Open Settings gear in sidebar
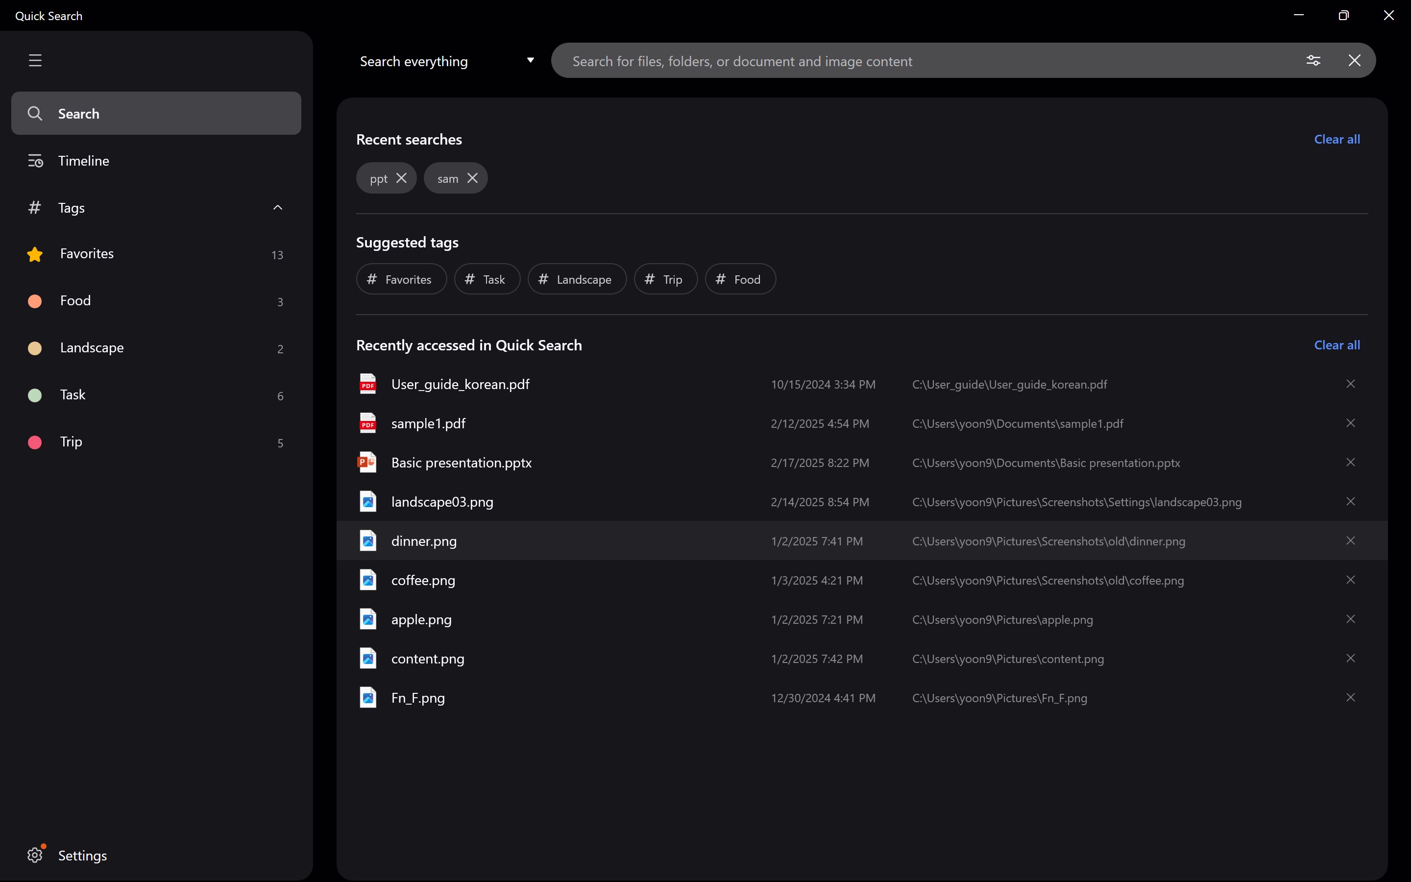Viewport: 1411px width, 882px height. click(x=35, y=855)
